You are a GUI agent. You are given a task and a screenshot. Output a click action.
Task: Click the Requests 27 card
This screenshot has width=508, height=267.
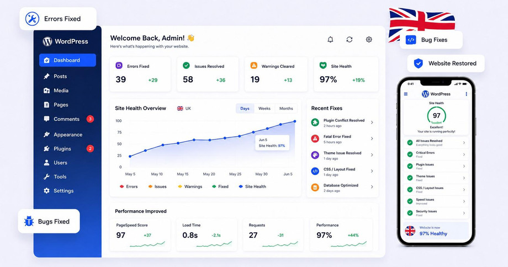click(273, 234)
